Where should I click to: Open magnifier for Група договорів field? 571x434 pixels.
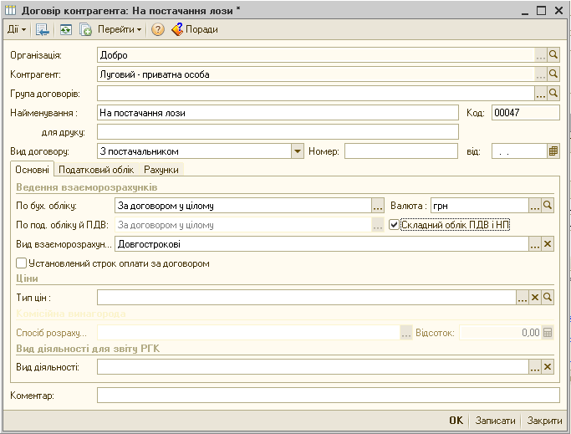coord(553,93)
